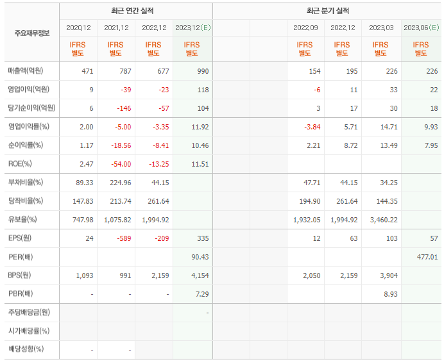The image size is (444, 362).
Task: Click the 2021.12 annual column header
Action: click(x=116, y=28)
